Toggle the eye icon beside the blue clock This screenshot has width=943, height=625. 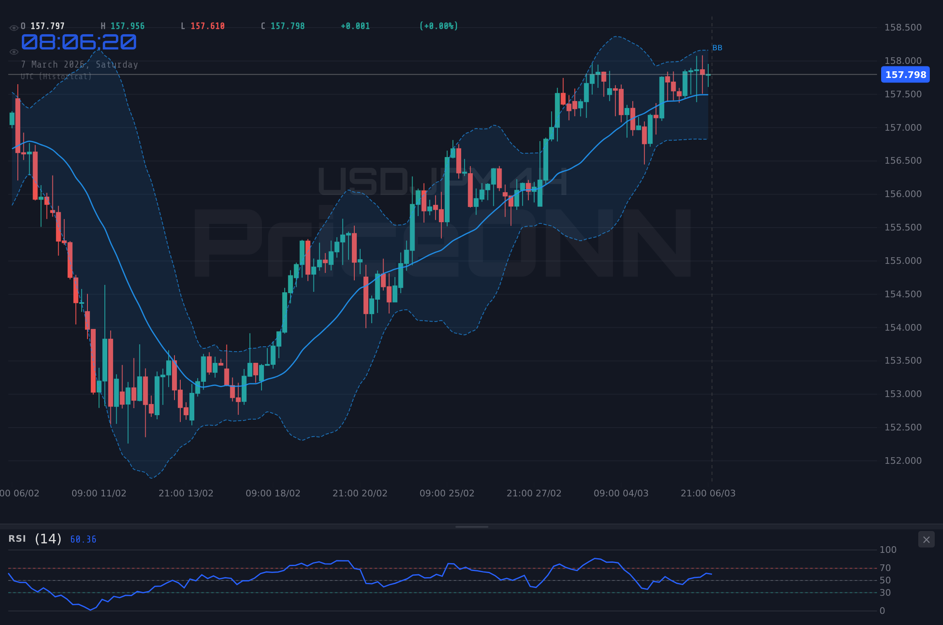[14, 52]
